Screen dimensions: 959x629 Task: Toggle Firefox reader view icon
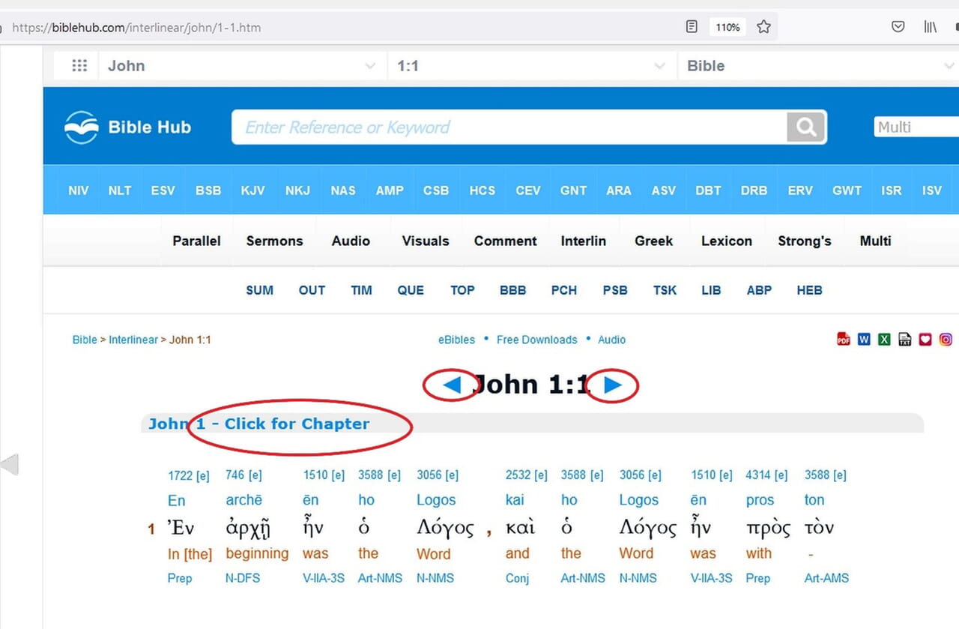(x=692, y=27)
